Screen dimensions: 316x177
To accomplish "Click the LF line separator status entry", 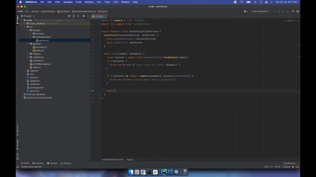I will pos(272,167).
